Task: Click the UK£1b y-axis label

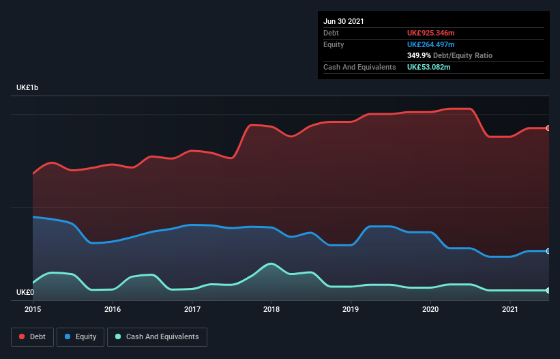Action: tap(27, 87)
